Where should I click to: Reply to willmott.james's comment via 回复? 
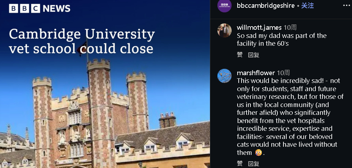click(x=254, y=55)
